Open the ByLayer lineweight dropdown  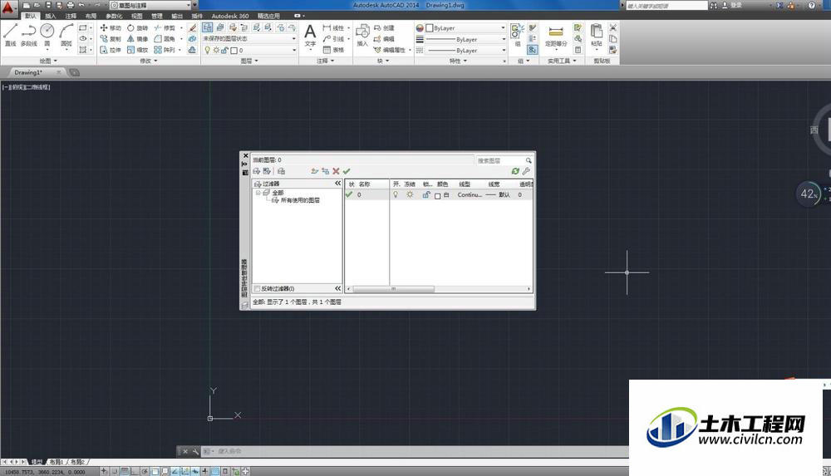point(466,39)
